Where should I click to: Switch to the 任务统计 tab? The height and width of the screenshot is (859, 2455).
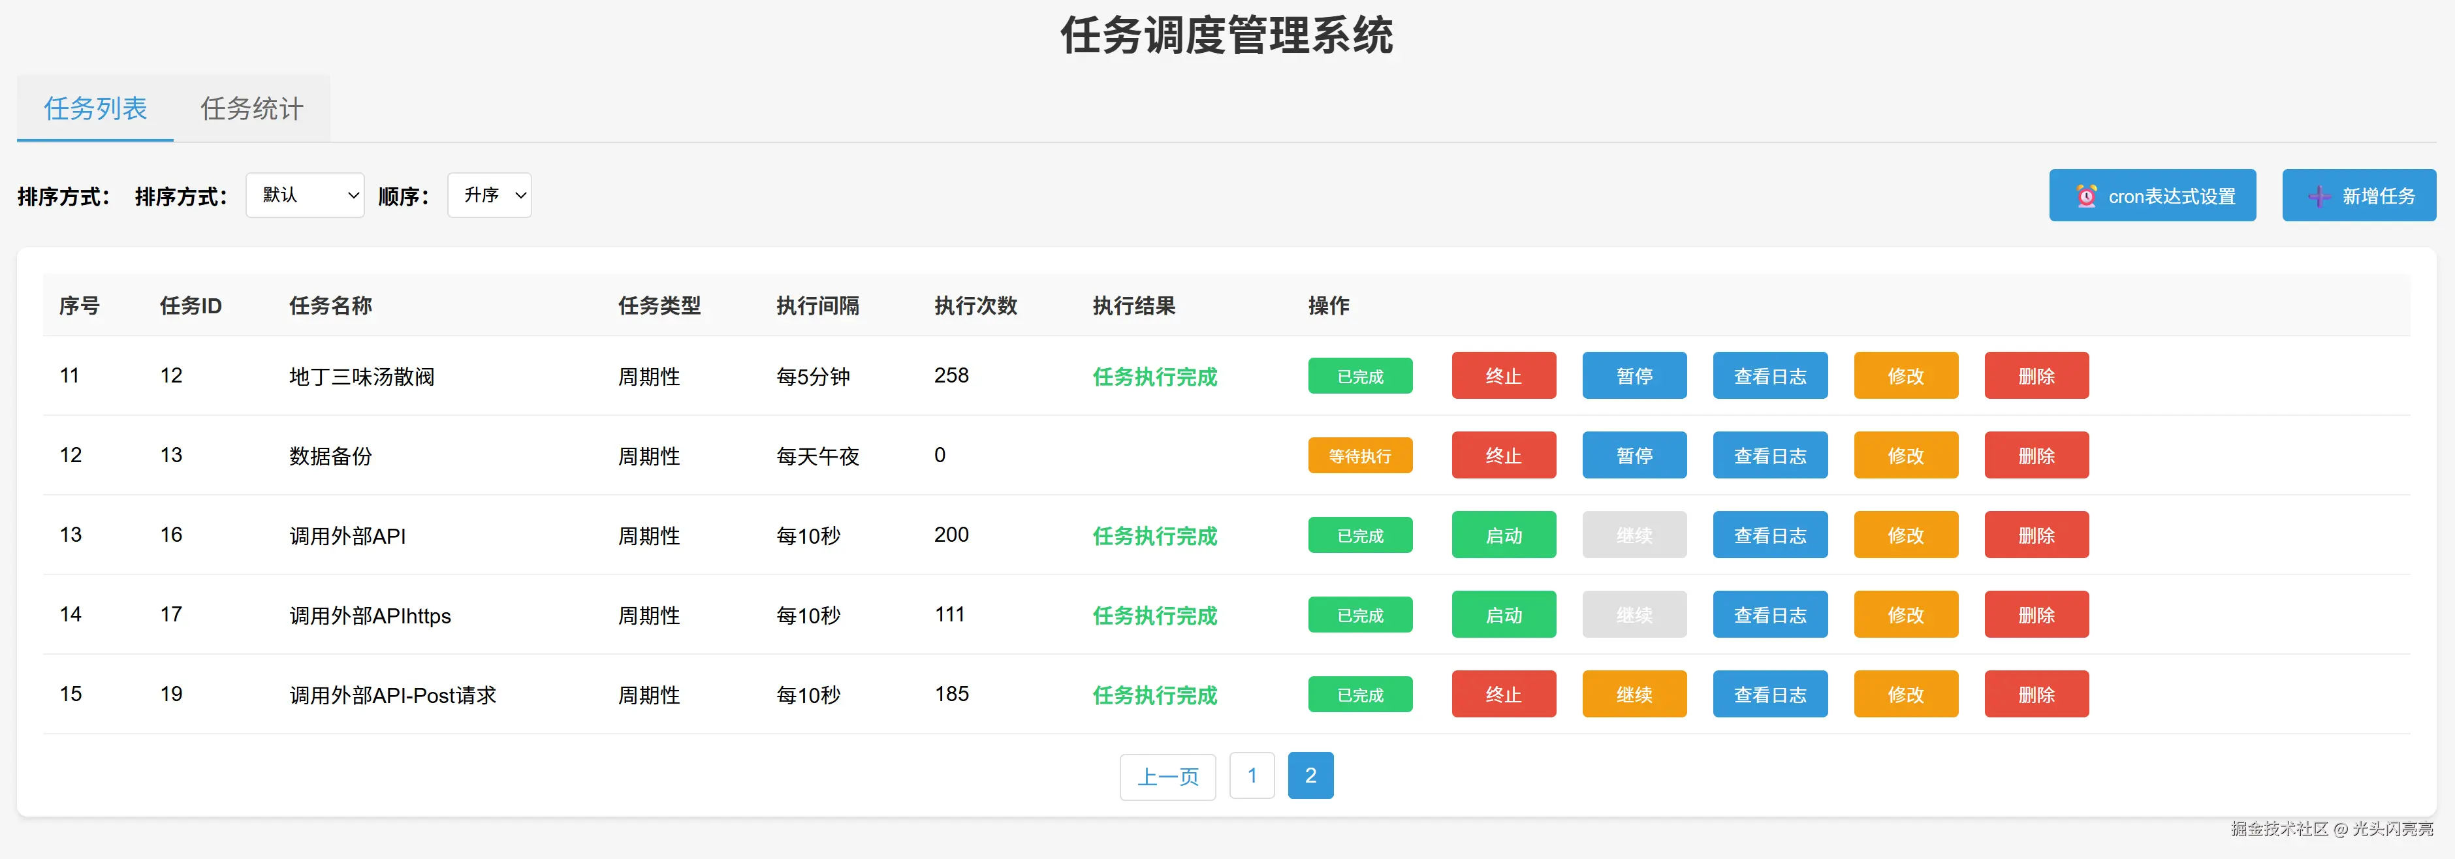(x=251, y=108)
